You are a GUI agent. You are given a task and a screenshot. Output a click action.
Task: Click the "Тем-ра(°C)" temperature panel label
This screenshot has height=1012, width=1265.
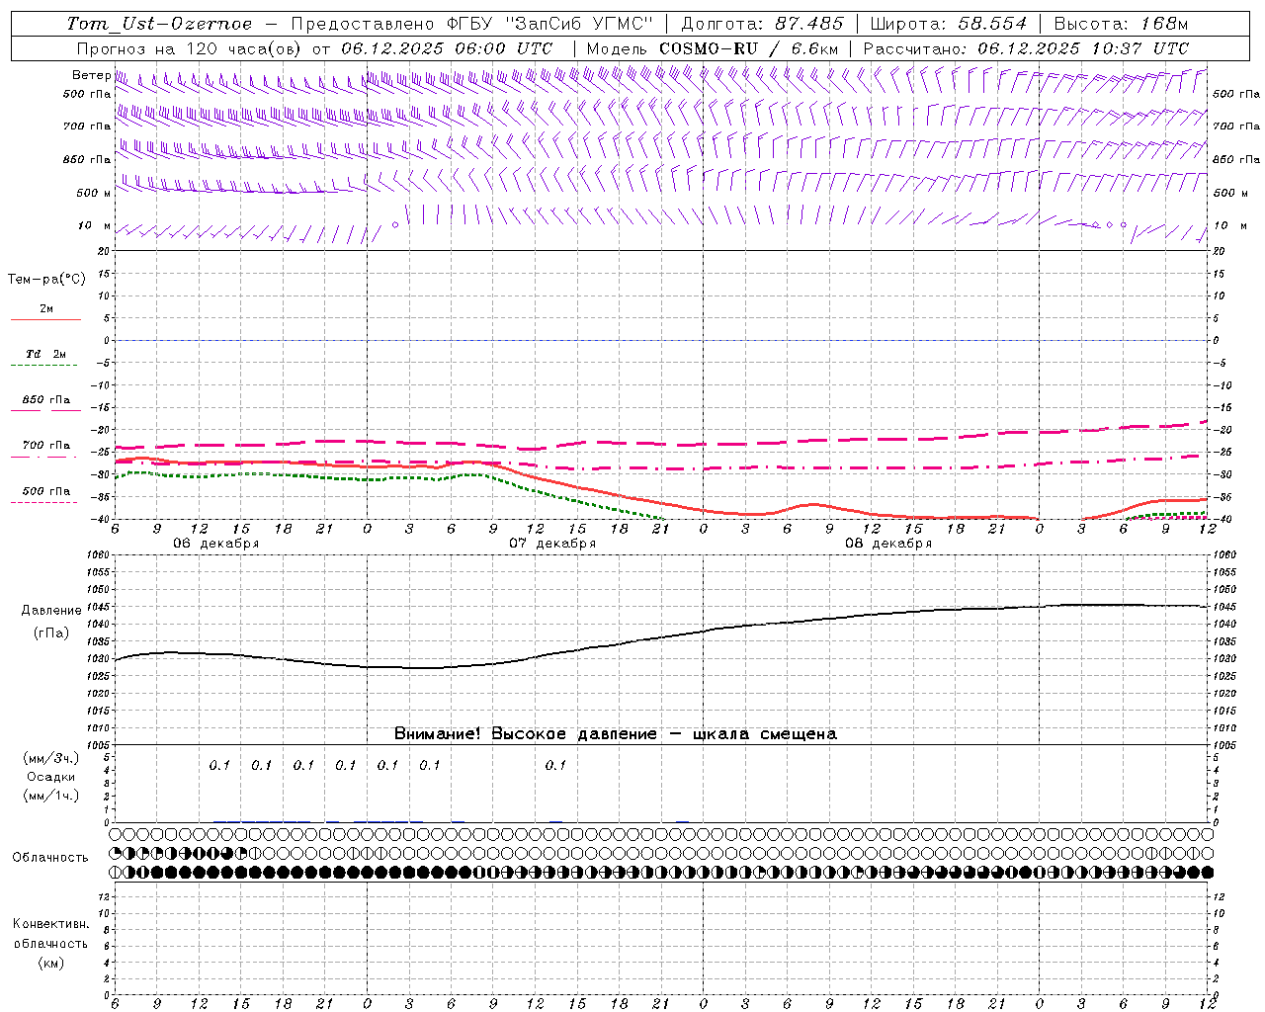[46, 280]
